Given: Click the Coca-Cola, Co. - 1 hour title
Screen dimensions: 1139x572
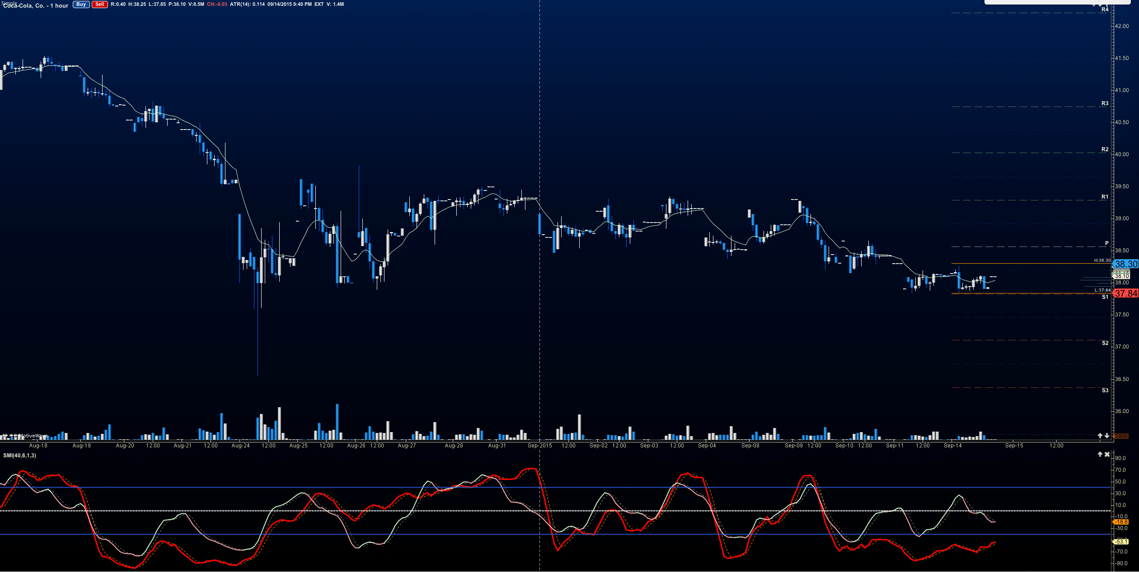Looking at the screenshot, I should click(36, 6).
